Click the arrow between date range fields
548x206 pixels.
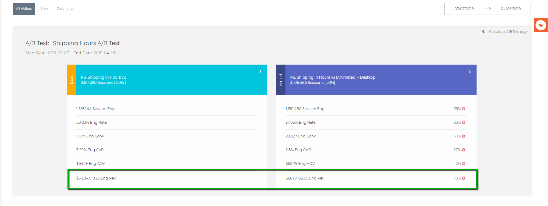pyautogui.click(x=488, y=9)
